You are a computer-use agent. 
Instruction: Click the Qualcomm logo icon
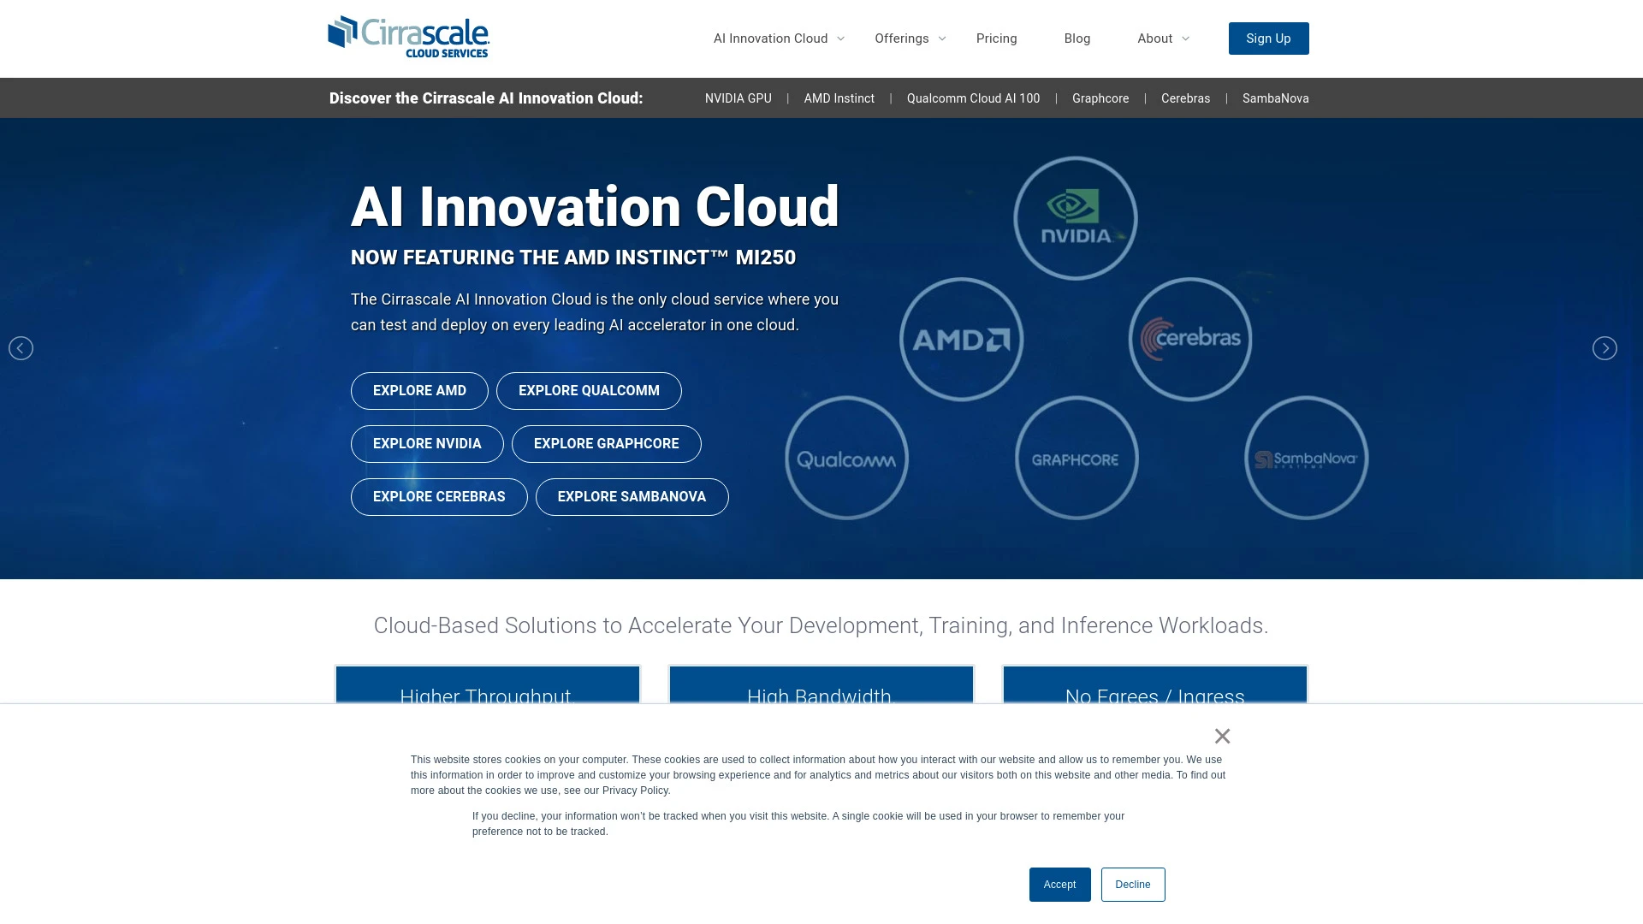tap(846, 458)
